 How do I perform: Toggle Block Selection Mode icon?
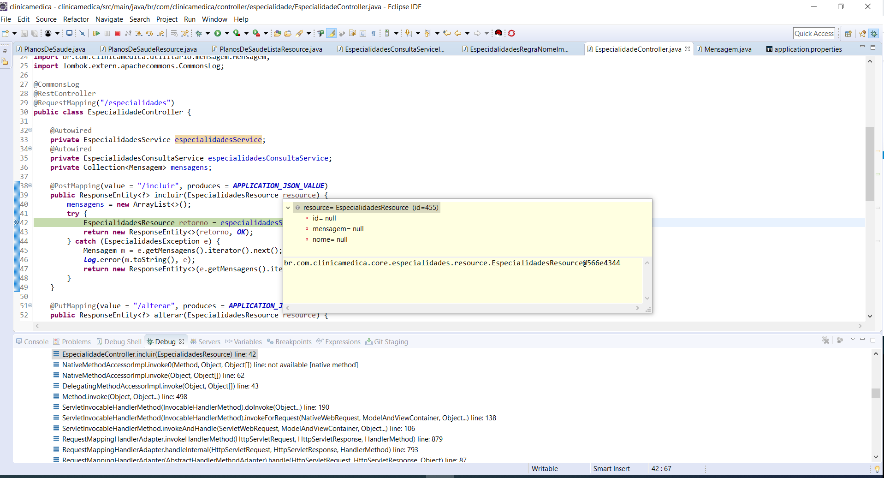363,33
